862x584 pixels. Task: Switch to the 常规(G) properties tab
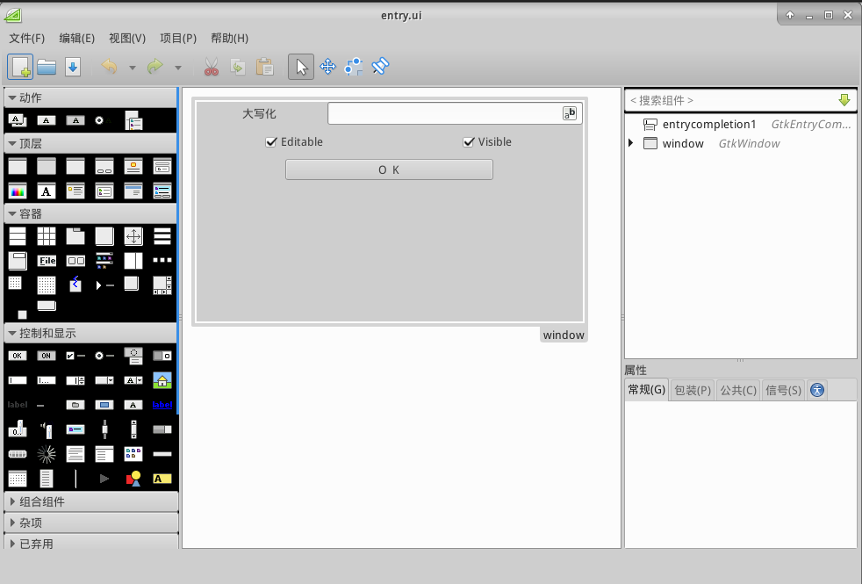[x=646, y=390]
